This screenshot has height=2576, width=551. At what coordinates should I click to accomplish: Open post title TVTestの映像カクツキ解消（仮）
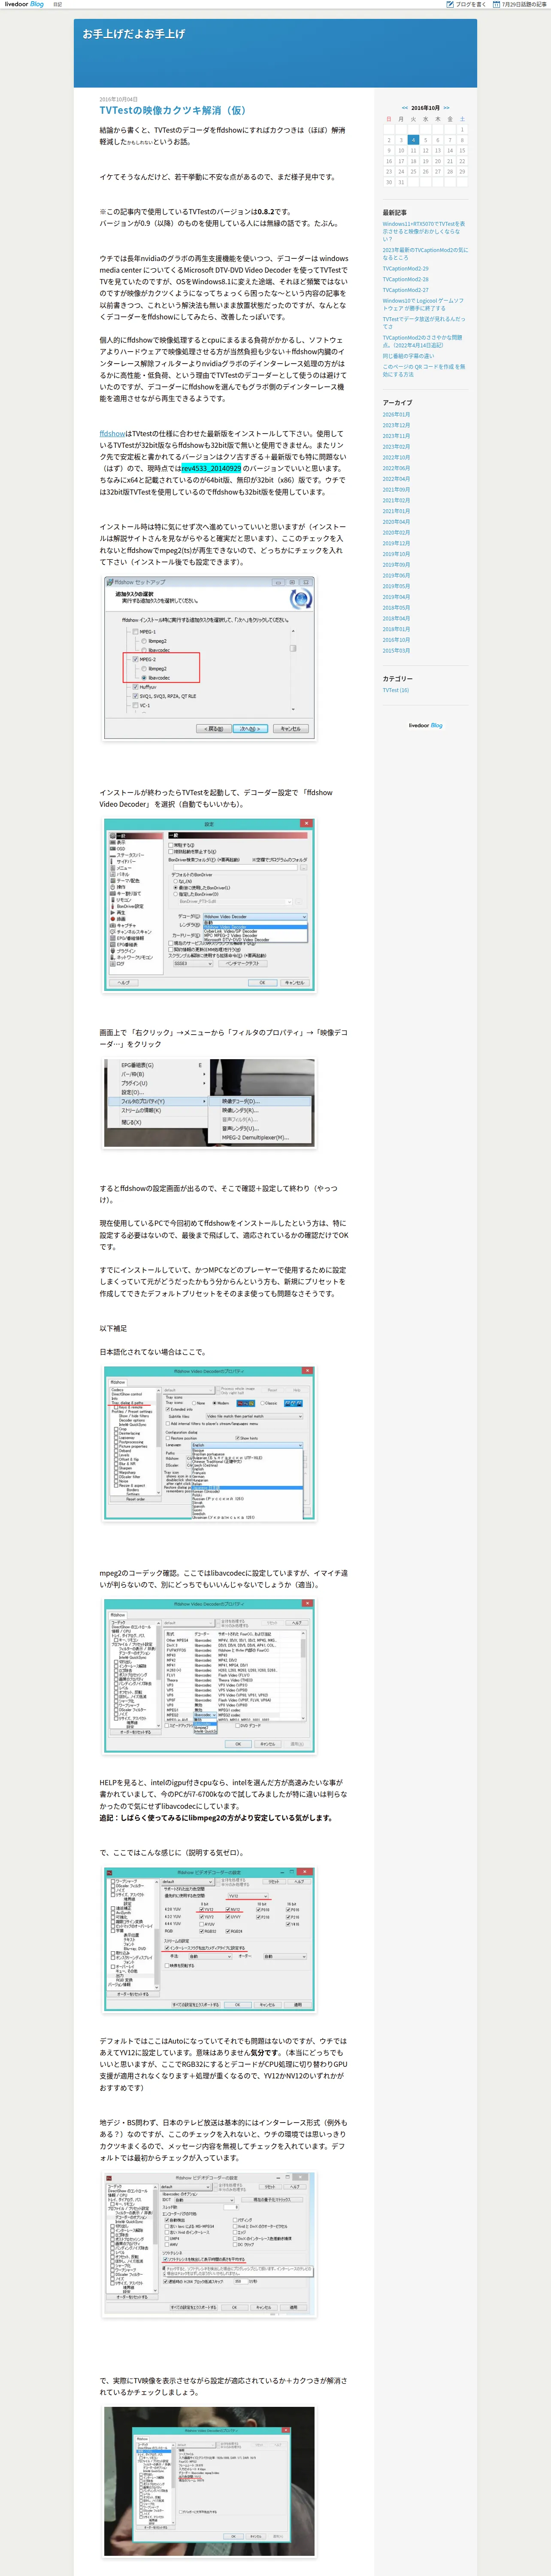click(172, 111)
